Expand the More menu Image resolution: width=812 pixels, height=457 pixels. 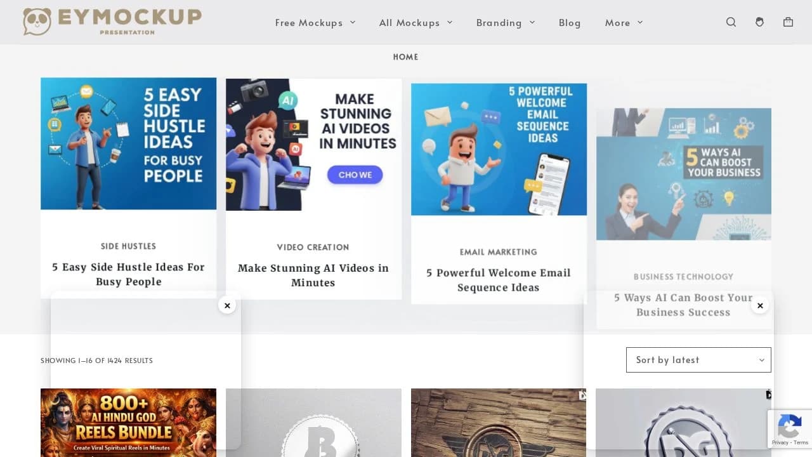point(624,22)
